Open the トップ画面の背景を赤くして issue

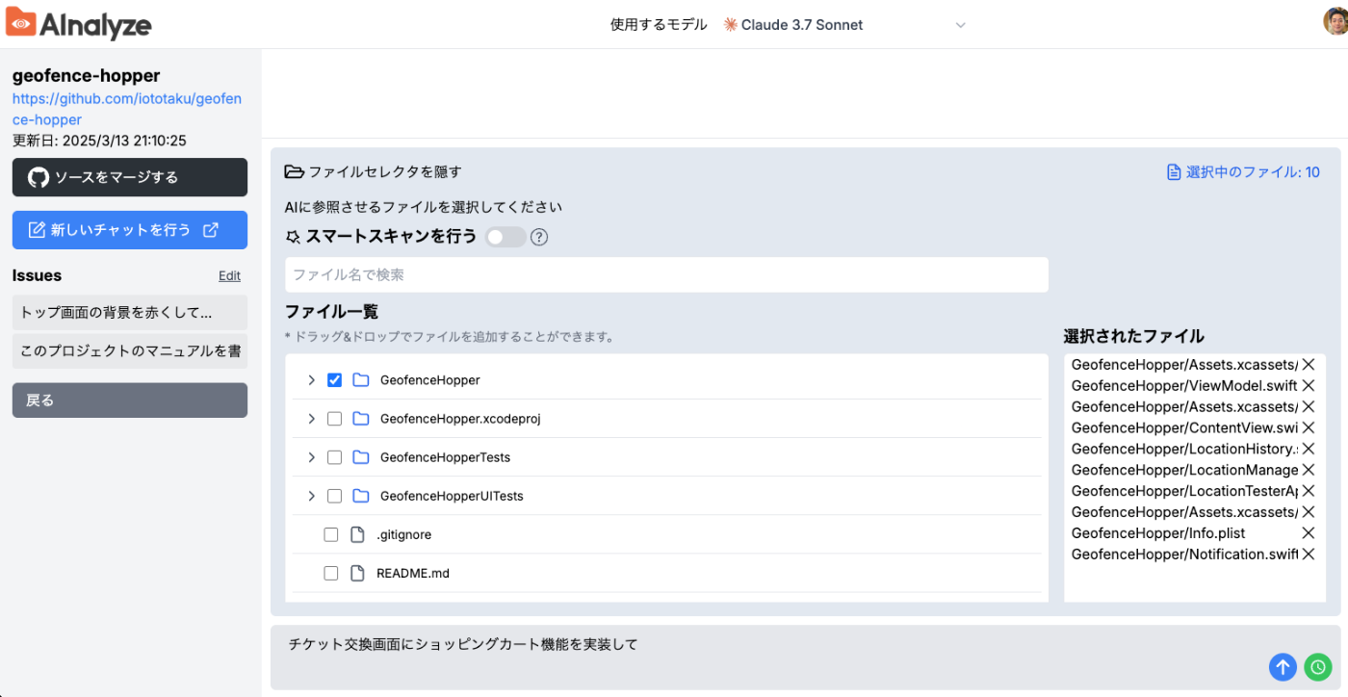pyautogui.click(x=129, y=313)
